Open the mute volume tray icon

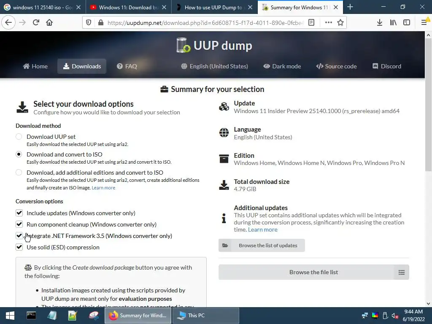(x=395, y=316)
